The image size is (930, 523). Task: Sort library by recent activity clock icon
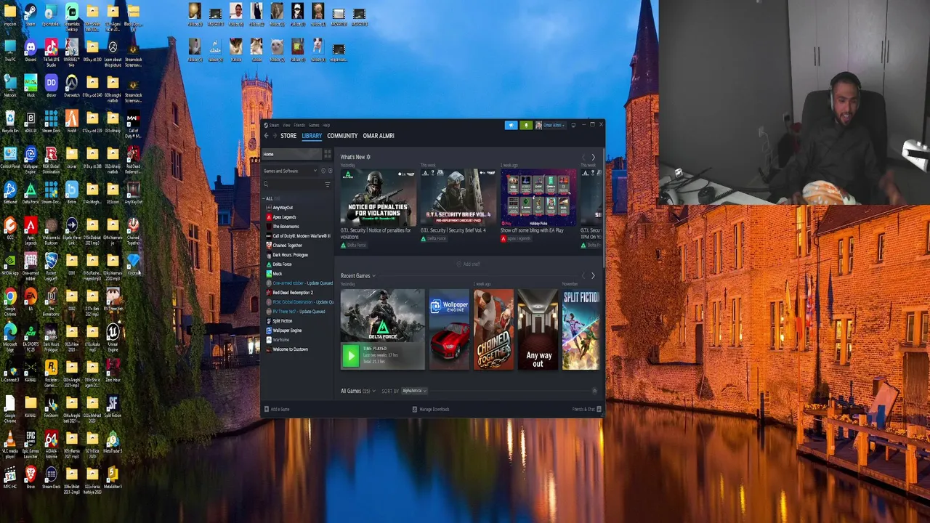[x=323, y=171]
